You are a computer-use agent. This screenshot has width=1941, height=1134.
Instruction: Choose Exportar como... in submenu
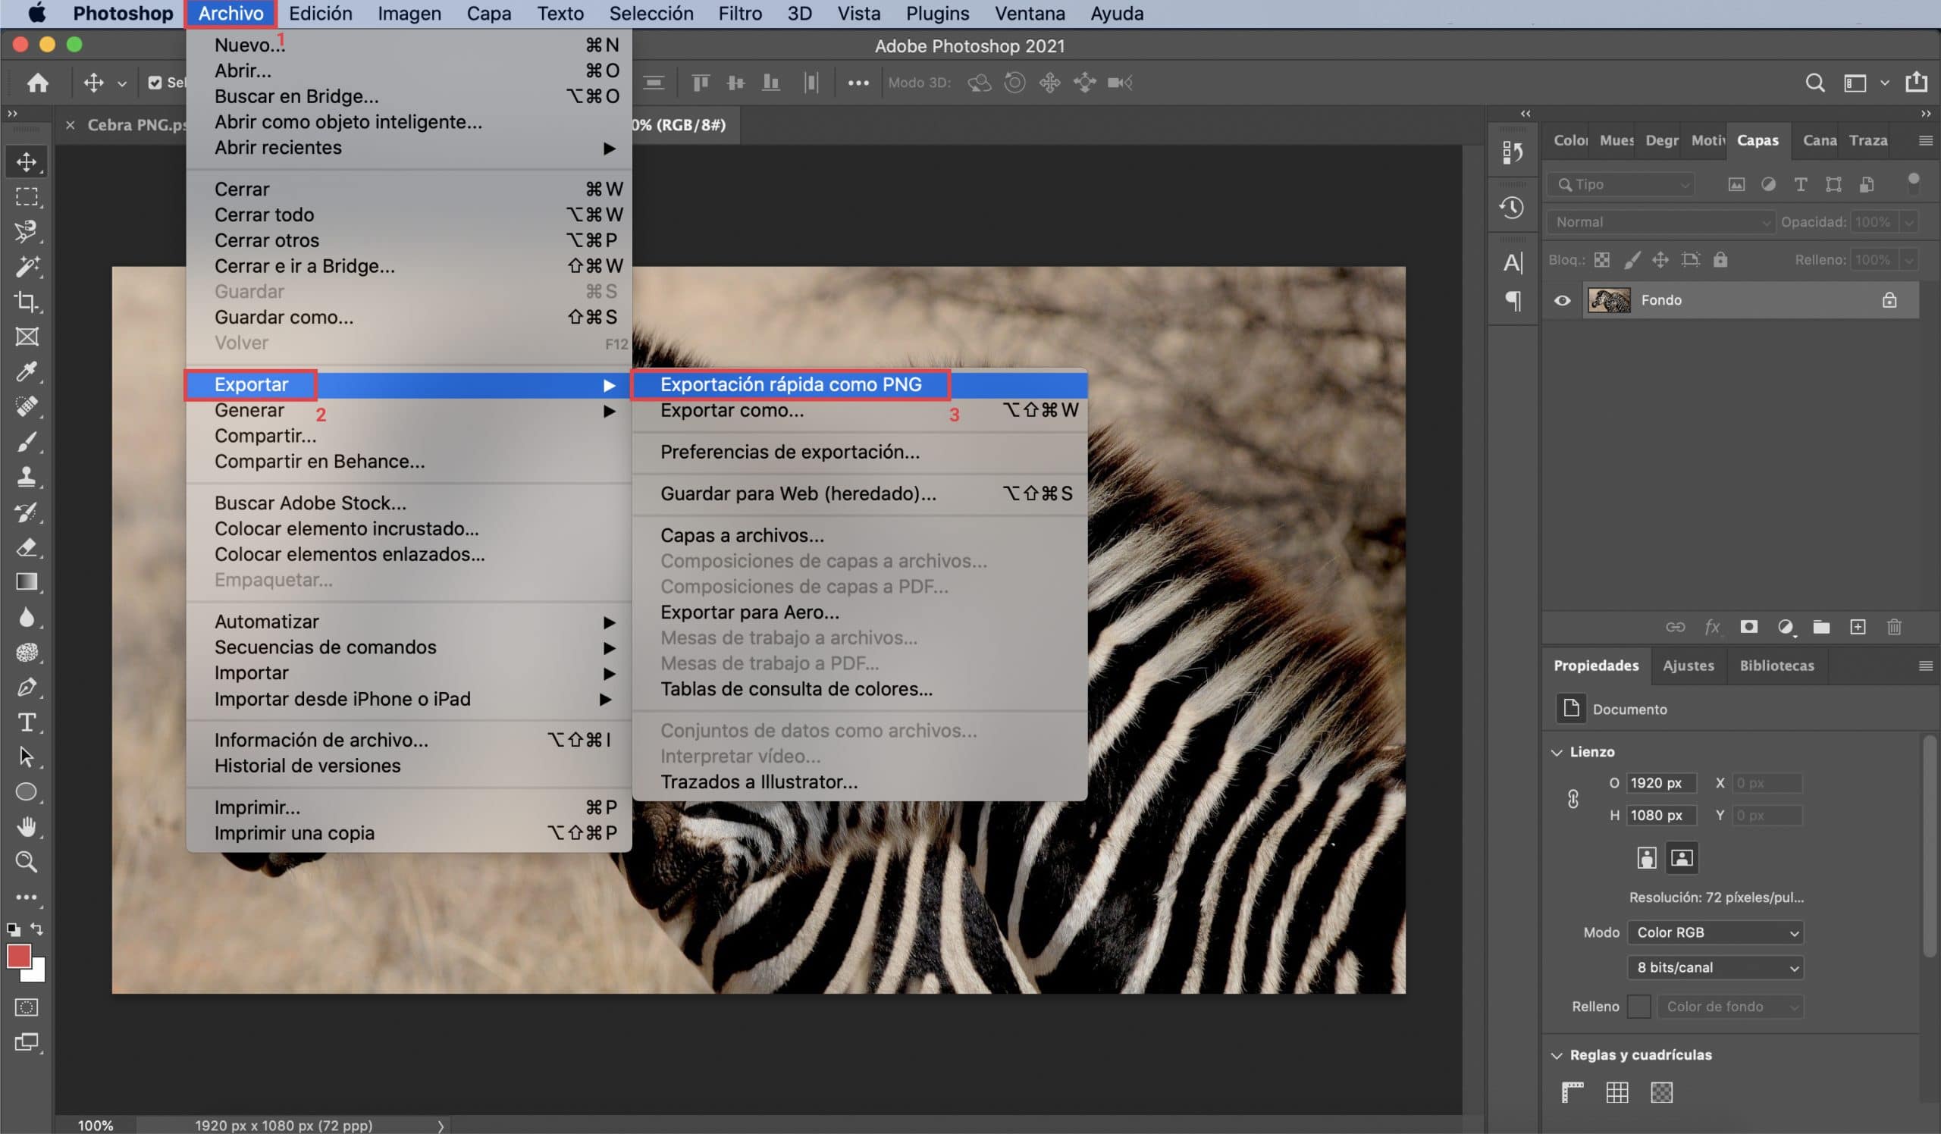pos(860,411)
